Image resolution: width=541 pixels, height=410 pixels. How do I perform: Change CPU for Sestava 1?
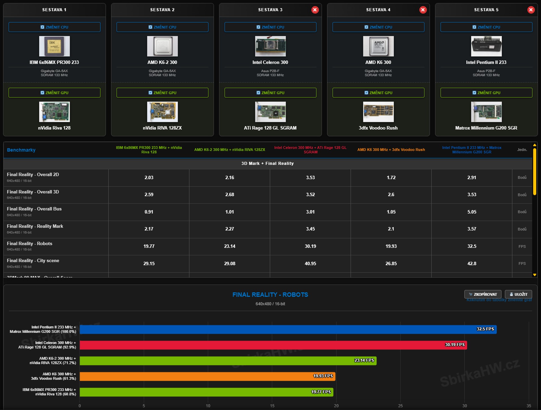point(54,27)
